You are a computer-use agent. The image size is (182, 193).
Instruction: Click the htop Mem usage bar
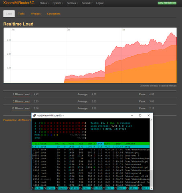(x=60, y=135)
